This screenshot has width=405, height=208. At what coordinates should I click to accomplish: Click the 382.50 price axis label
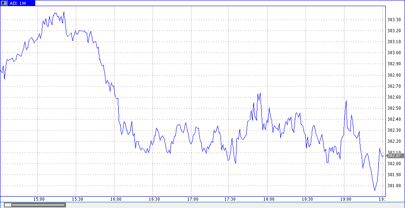click(394, 108)
